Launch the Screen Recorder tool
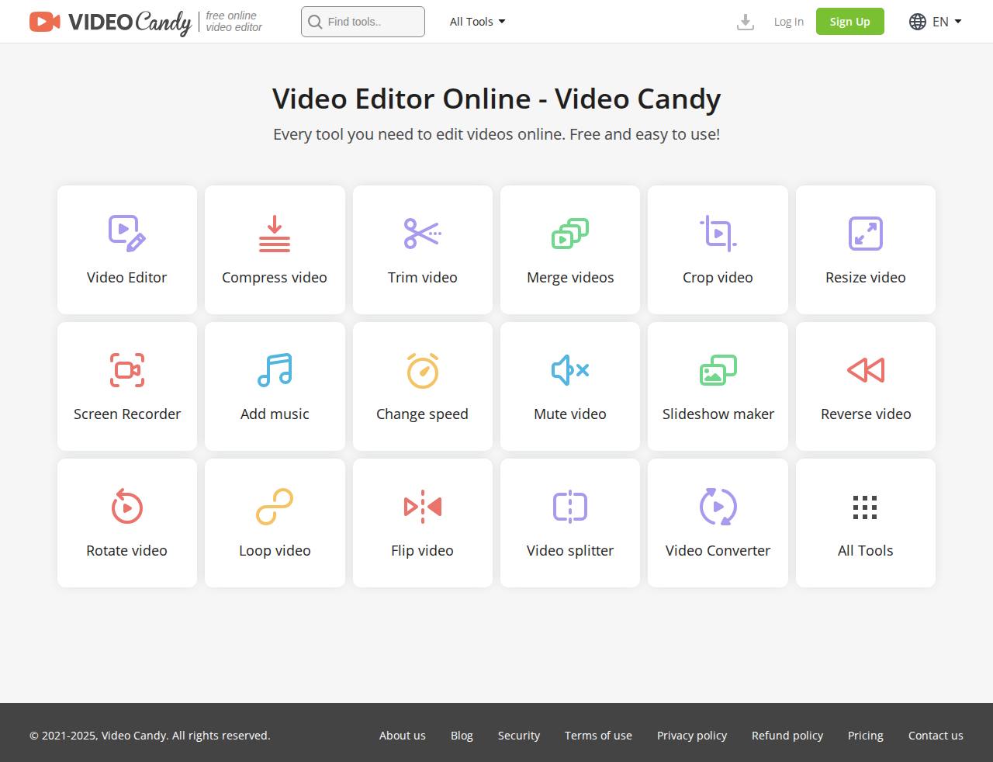The width and height of the screenshot is (993, 762). (126, 386)
